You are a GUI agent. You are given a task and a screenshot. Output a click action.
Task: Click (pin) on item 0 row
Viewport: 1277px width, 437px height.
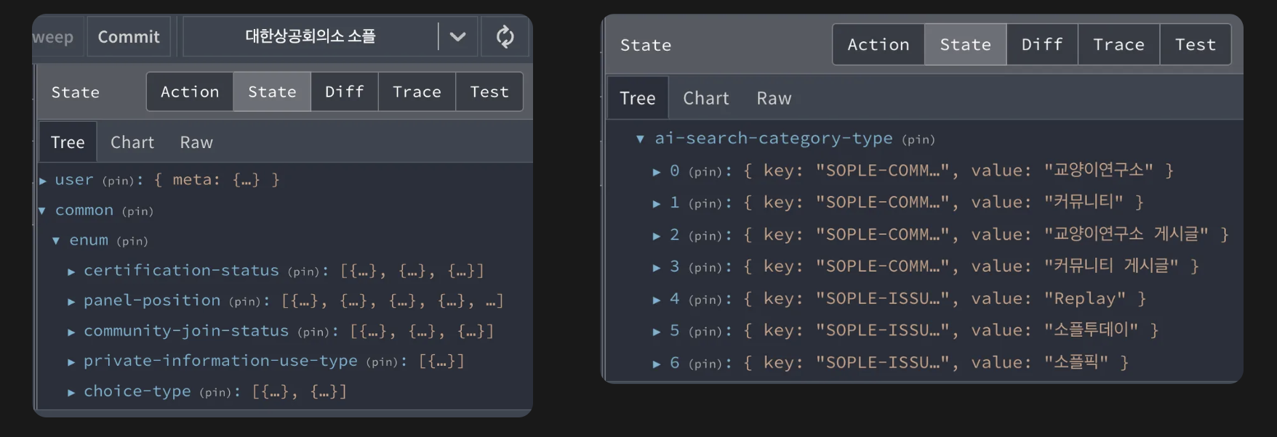coord(705,172)
